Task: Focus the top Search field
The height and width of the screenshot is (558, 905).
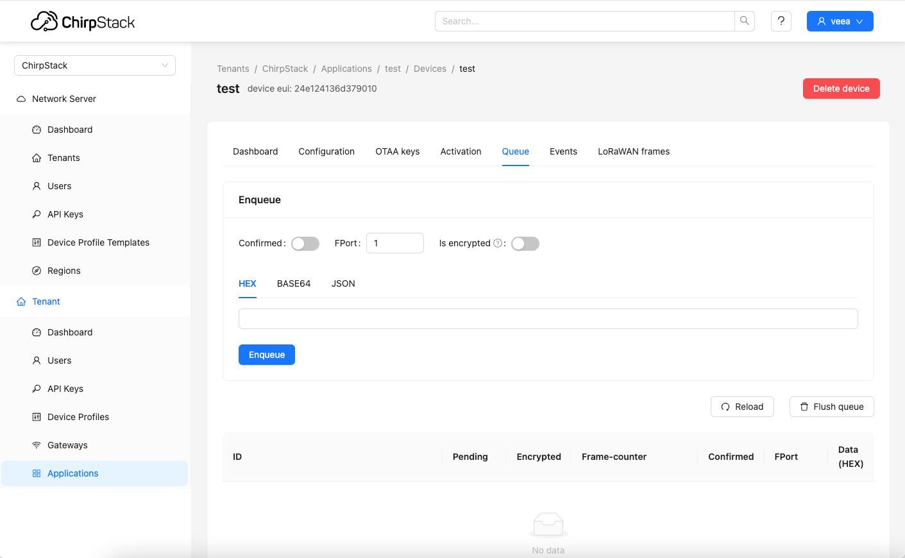Action: [585, 21]
